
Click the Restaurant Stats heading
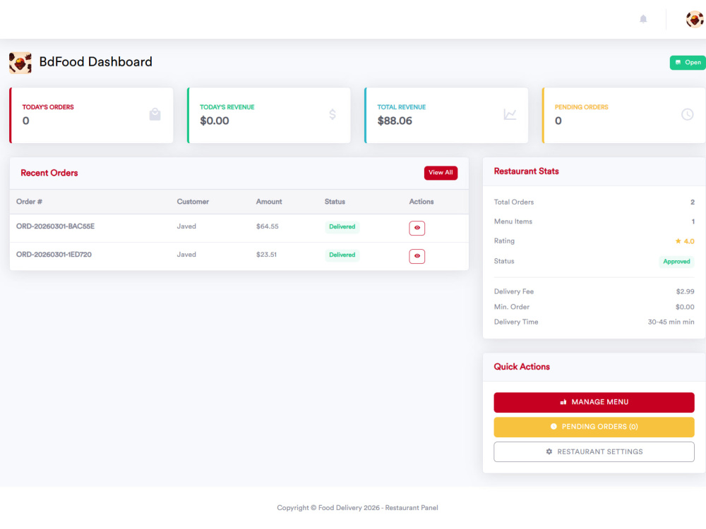(527, 171)
